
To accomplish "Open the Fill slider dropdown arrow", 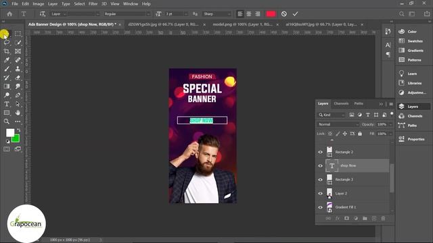I will pos(390,134).
